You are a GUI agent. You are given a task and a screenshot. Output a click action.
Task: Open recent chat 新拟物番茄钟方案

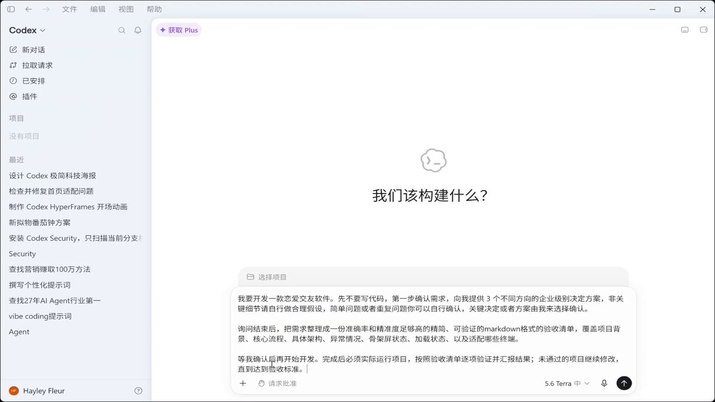point(40,223)
